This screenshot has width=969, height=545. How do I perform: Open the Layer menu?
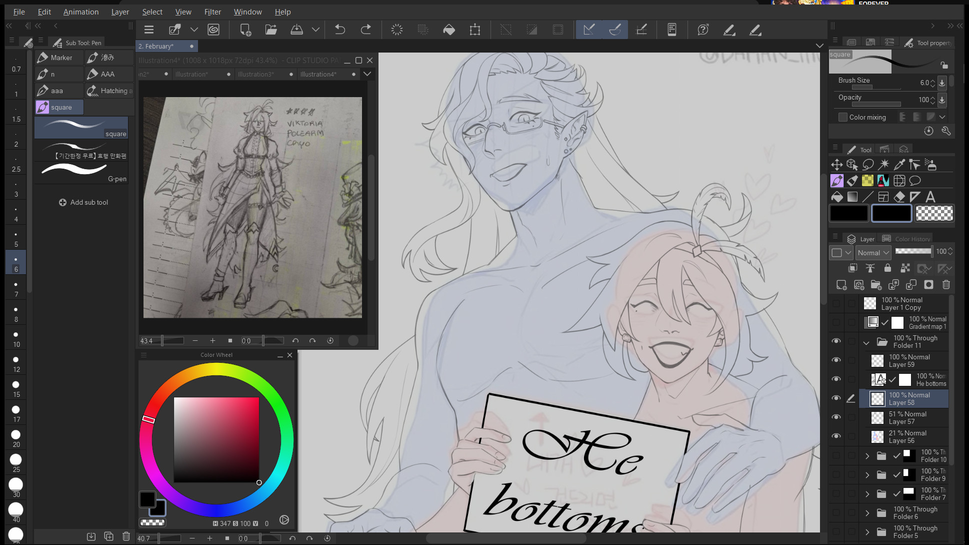[120, 12]
